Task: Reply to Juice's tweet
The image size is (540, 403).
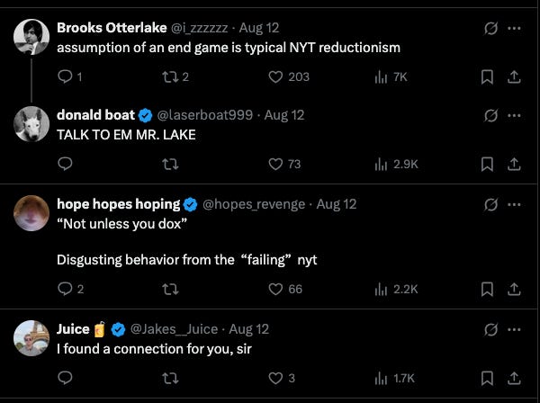Action: pyautogui.click(x=65, y=378)
